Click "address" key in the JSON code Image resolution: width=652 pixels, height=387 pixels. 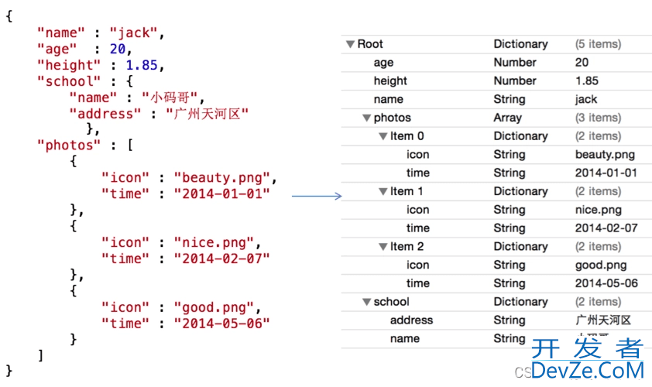[105, 114]
